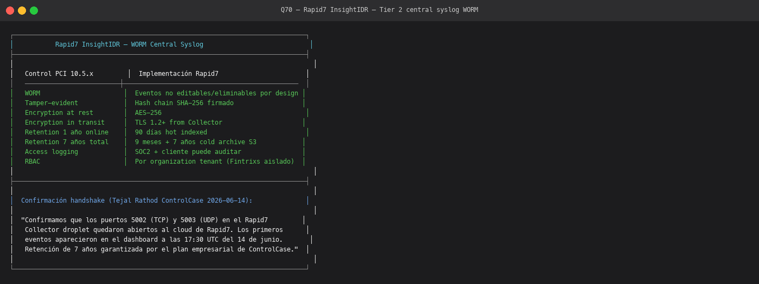Select 'Retention 1 año online' label
The image size is (759, 284).
[67, 132]
